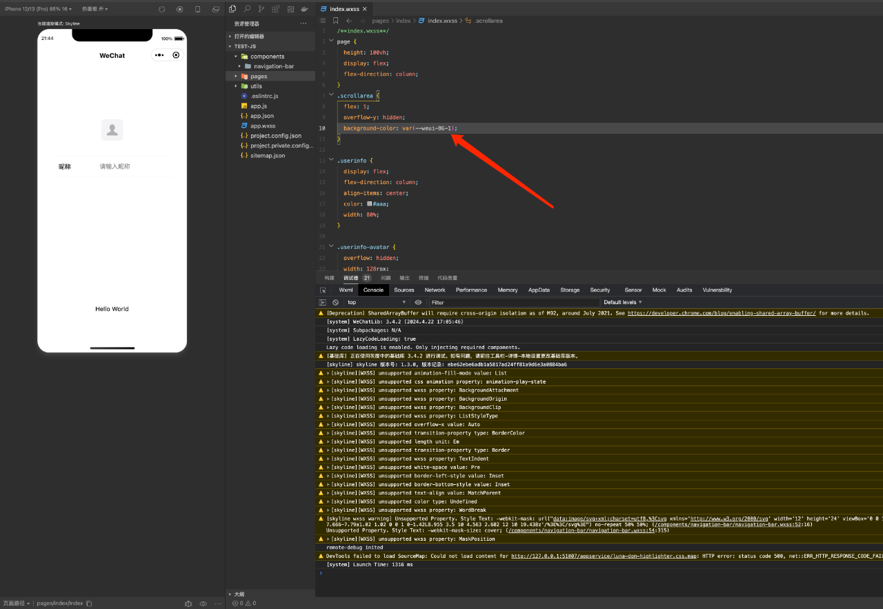Go back with the editor left arrow
This screenshot has height=609, width=883.
(349, 21)
